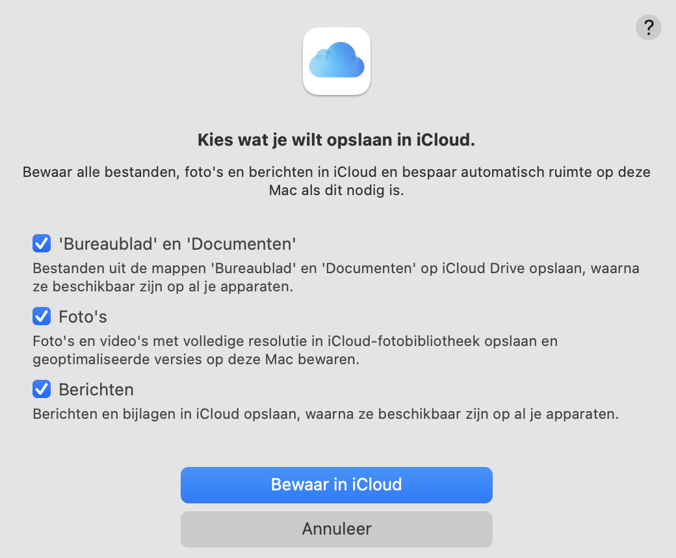Open help with the question mark button
The height and width of the screenshot is (558, 676).
[649, 27]
